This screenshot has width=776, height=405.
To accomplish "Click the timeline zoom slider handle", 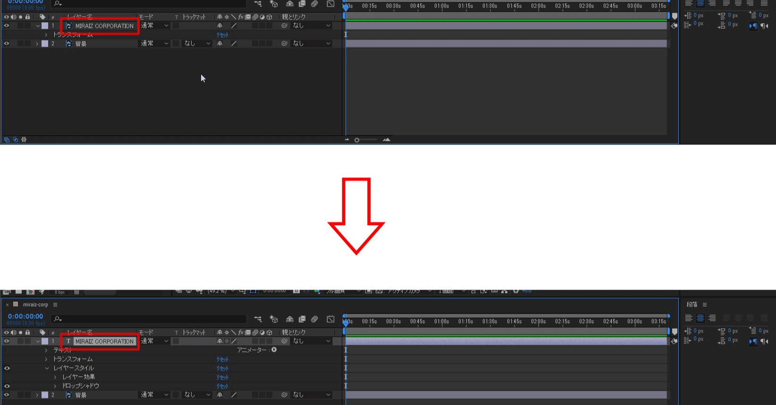I will point(357,140).
